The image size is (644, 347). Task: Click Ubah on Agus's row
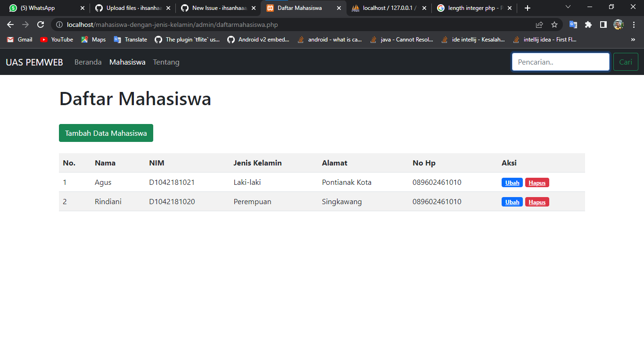[512, 182]
